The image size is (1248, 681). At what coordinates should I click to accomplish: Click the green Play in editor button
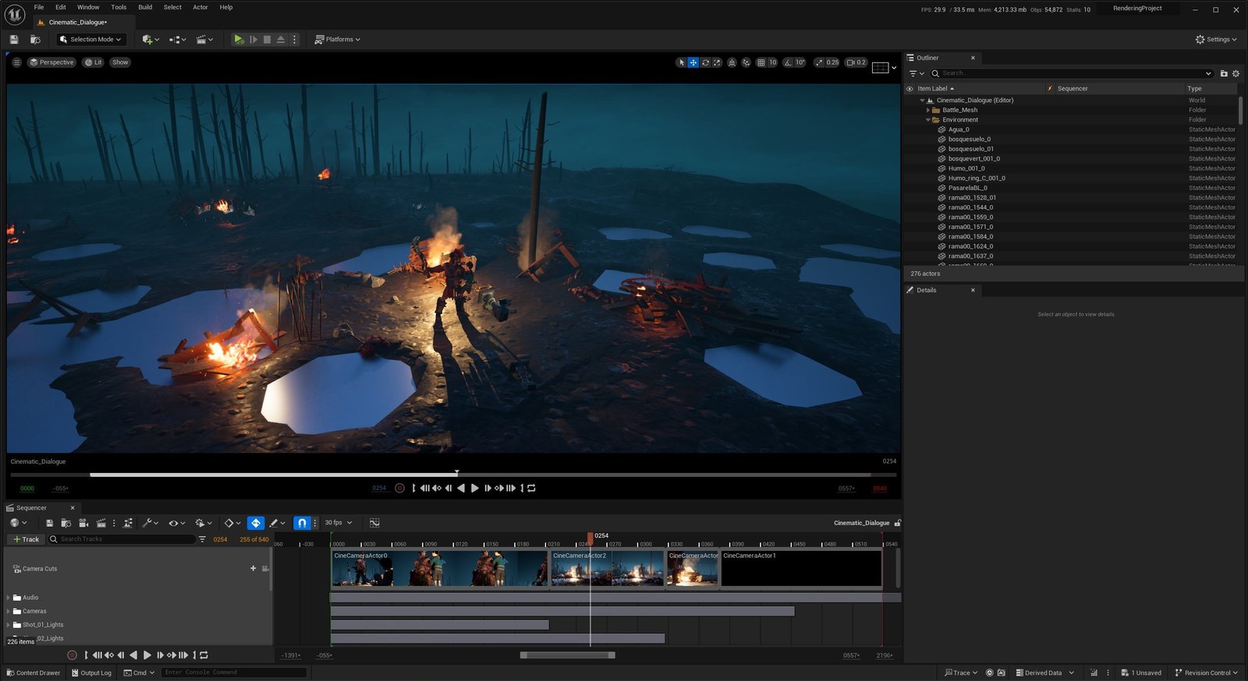[239, 39]
